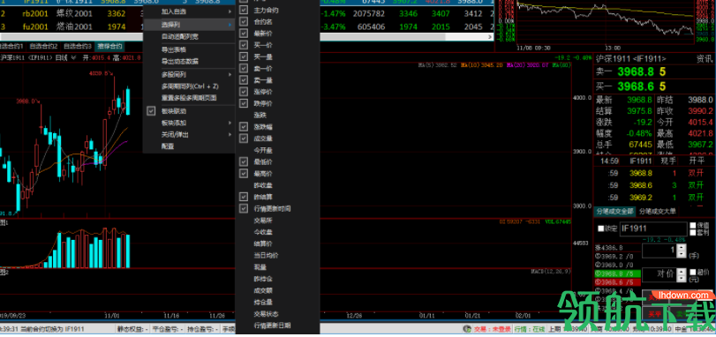This screenshot has height=337, width=716.
Task: Disable 跌停价 column checkbox
Action: (244, 103)
